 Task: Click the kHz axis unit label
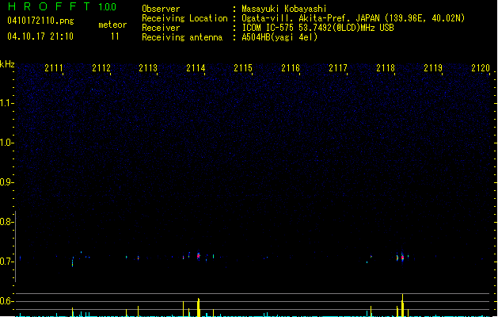7,64
